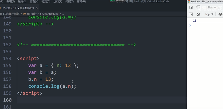Open the 转到(G) menu
Screen dimensions: 223x109
46,2
